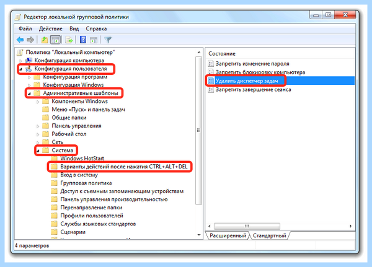Select Запретить блокировку компьютера policy
The image size is (372, 267).
coord(260,72)
